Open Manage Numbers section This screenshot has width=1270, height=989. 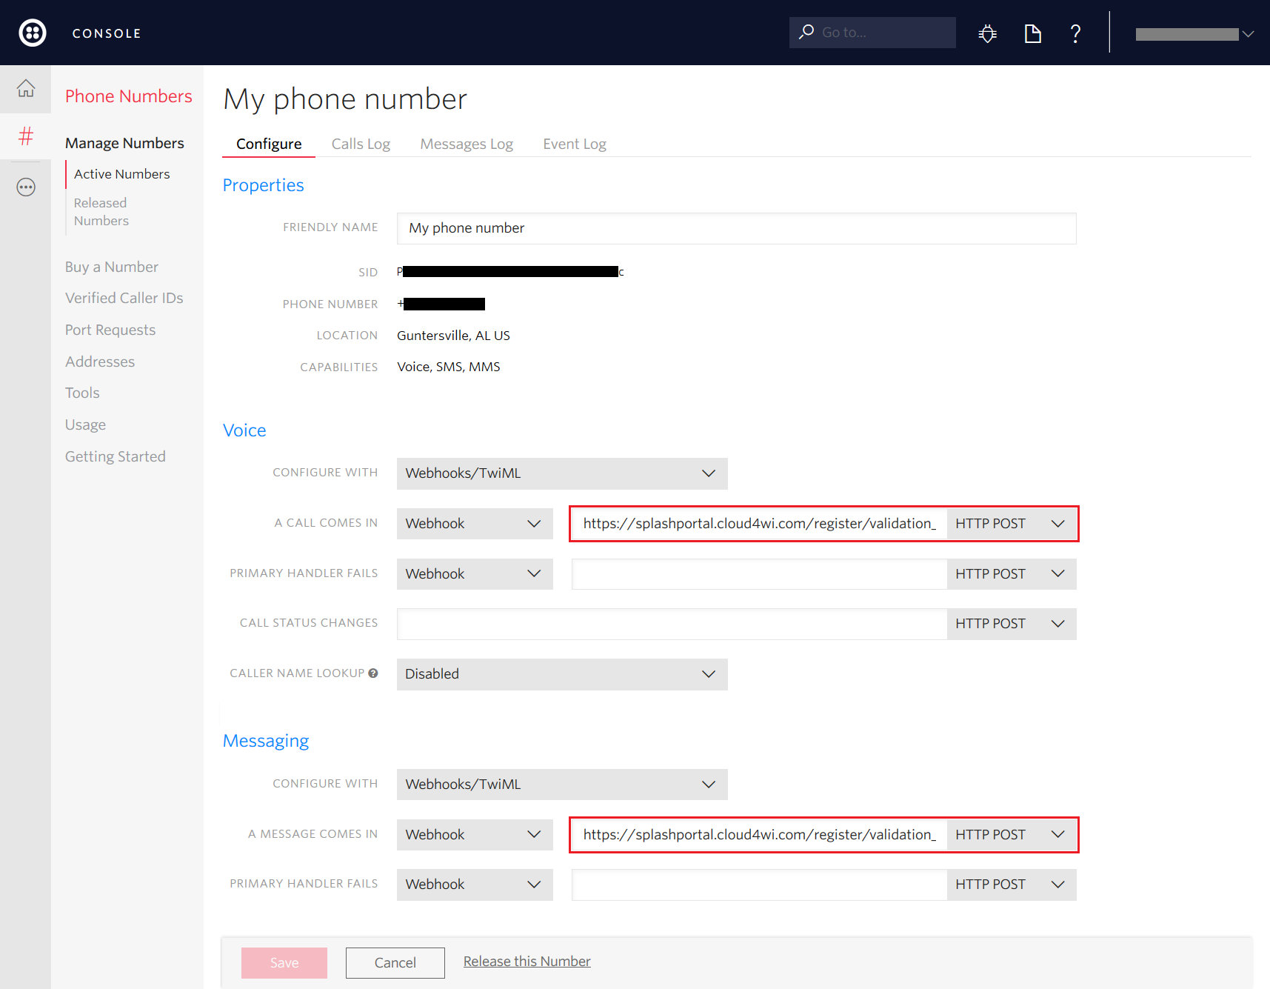tap(124, 143)
